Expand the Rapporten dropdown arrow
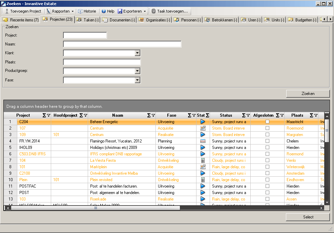The height and width of the screenshot is (233, 334). tap(72, 11)
